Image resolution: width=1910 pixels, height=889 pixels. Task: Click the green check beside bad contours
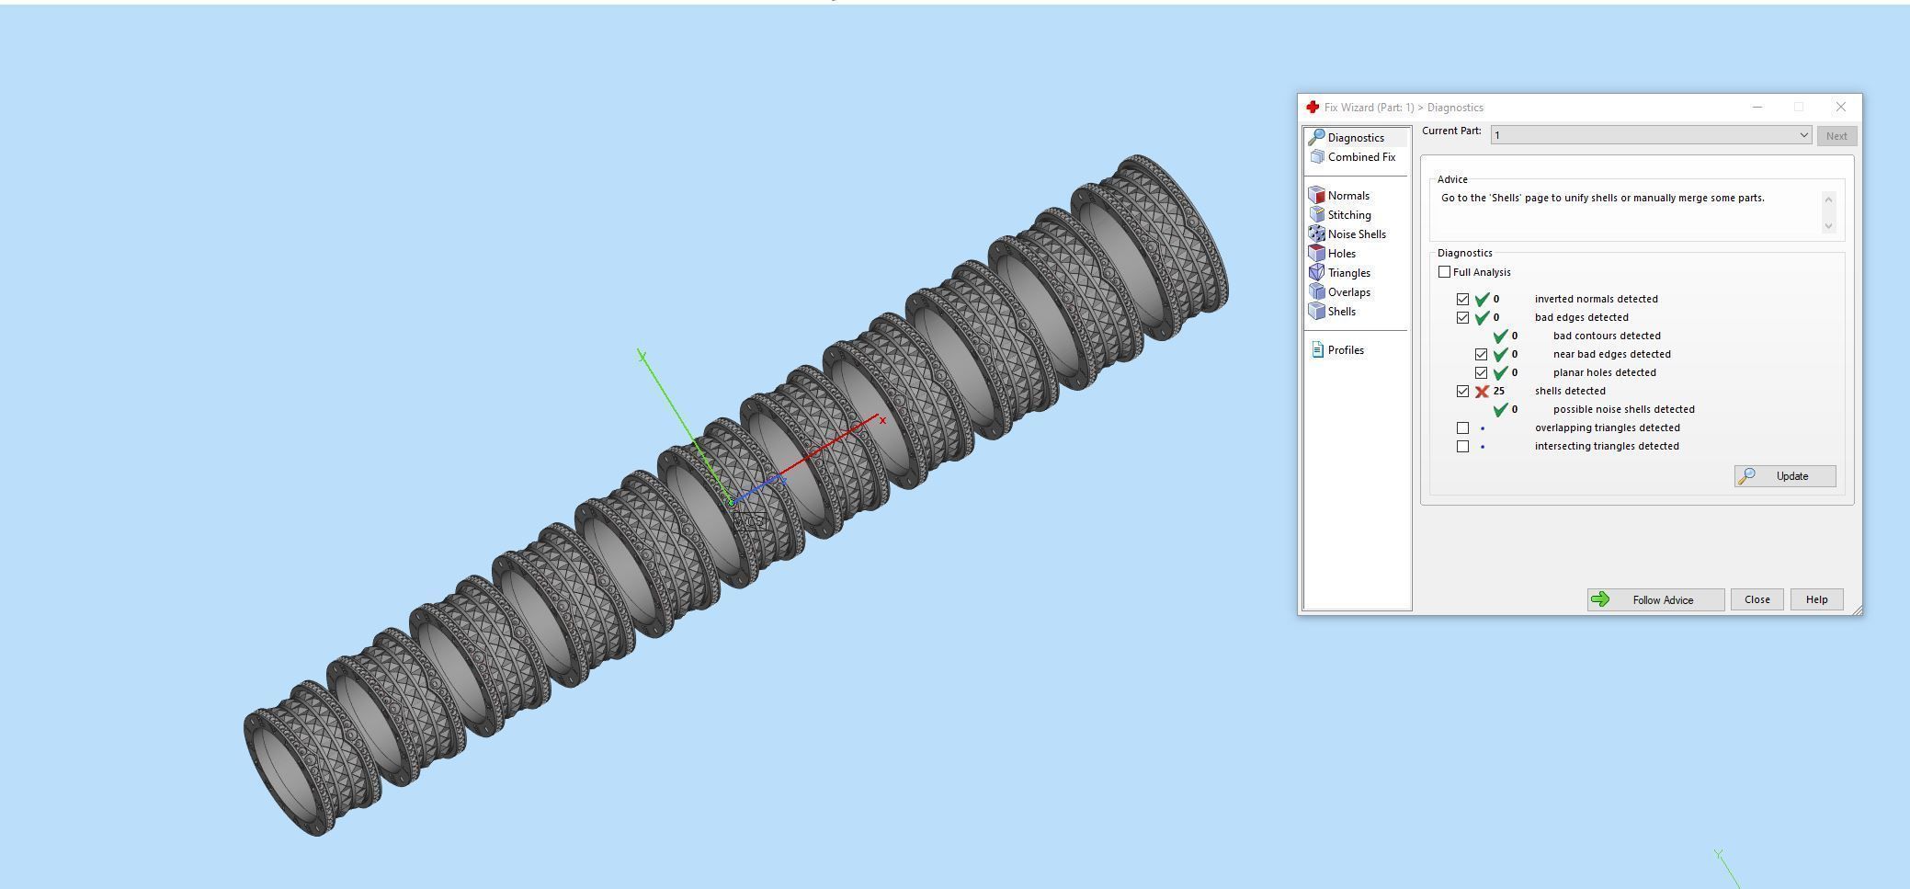1500,336
